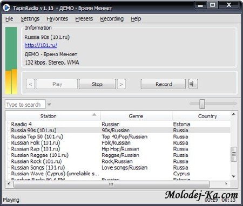The height and width of the screenshot is (206, 243).
Task: Click the horizontal scrollbar left arrow
Action: (9, 184)
